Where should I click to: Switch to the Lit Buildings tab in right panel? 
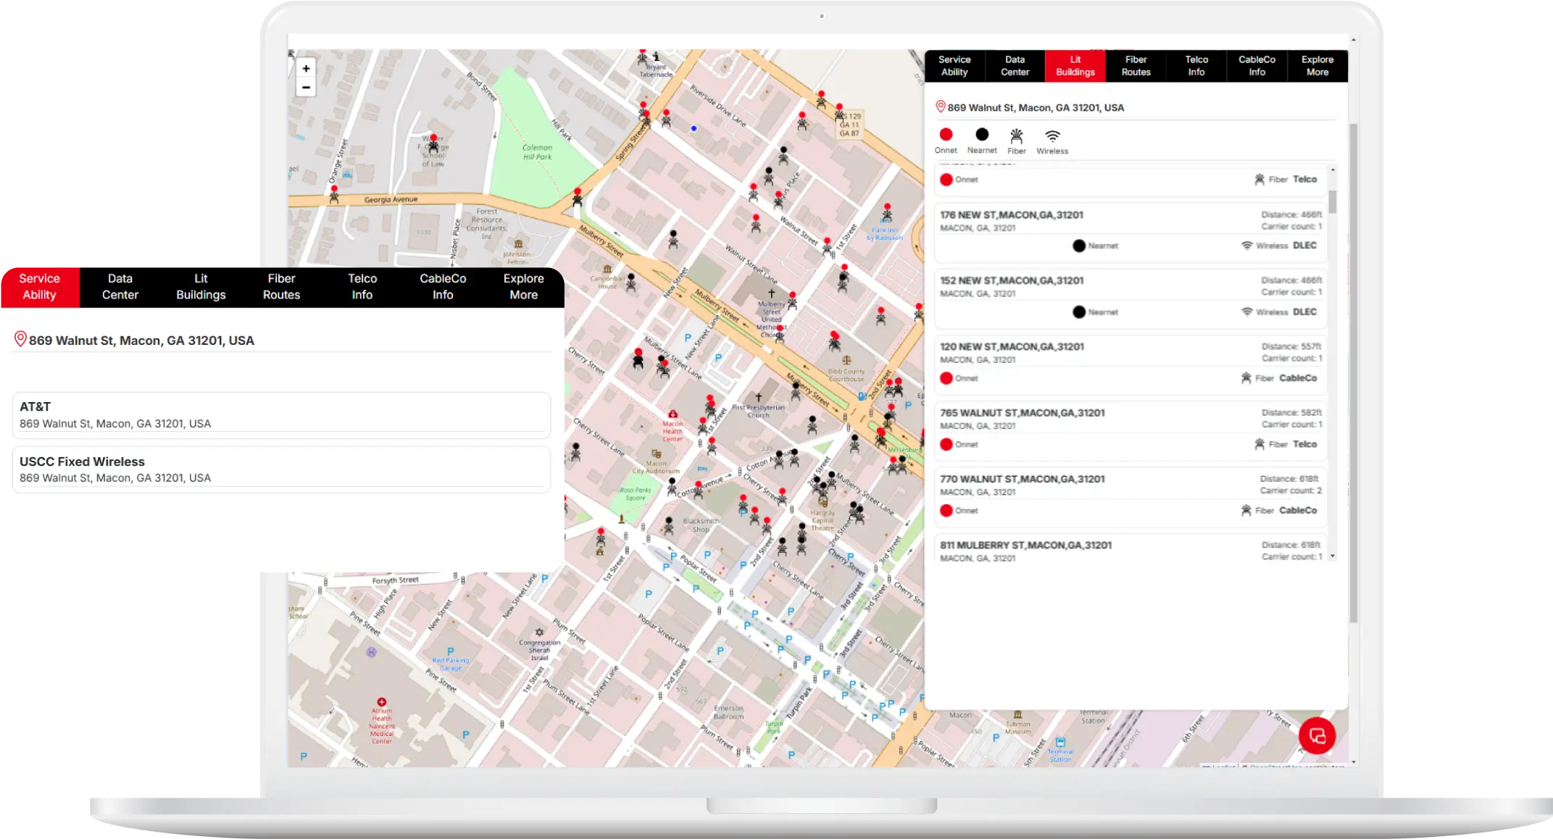(x=1075, y=66)
